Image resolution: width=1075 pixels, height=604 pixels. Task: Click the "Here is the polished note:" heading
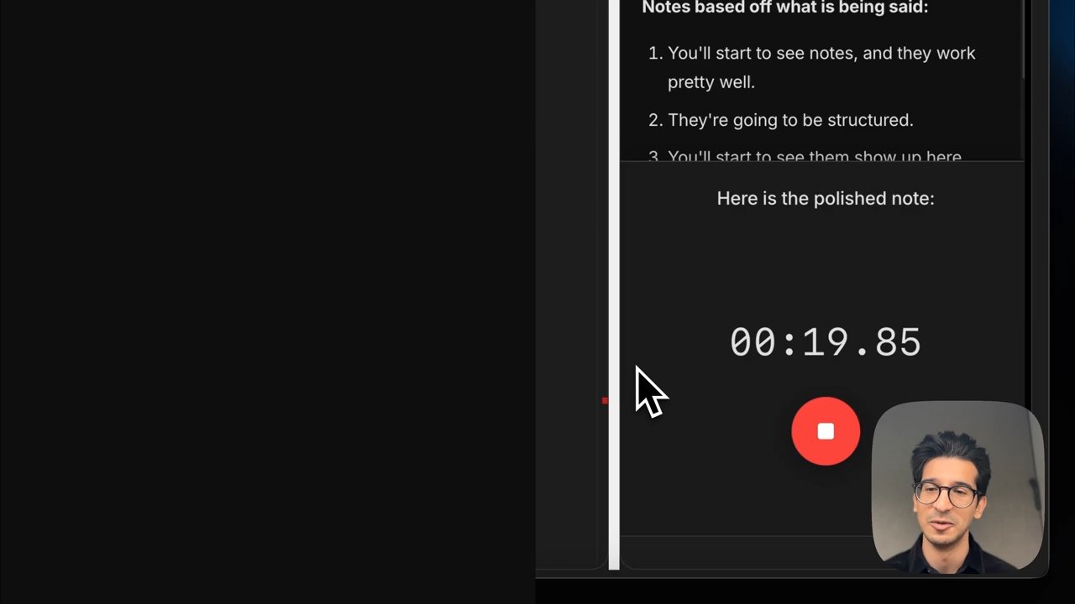pyautogui.click(x=825, y=198)
